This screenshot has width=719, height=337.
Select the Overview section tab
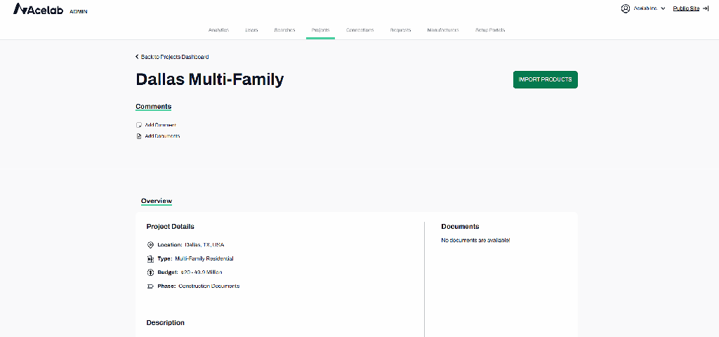pos(156,201)
